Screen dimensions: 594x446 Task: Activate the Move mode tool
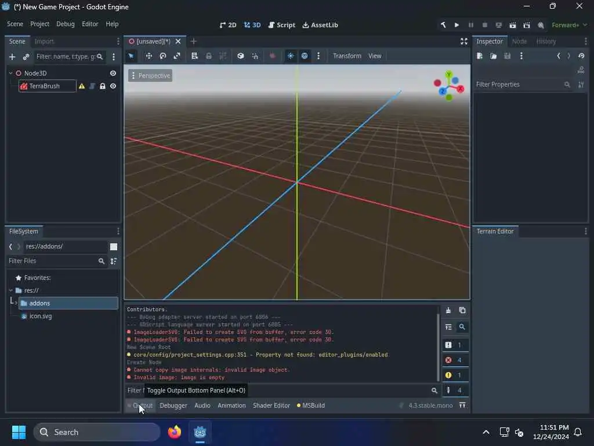click(x=149, y=56)
